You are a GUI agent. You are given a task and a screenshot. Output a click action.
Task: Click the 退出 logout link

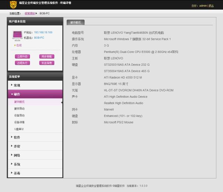coord(211,6)
